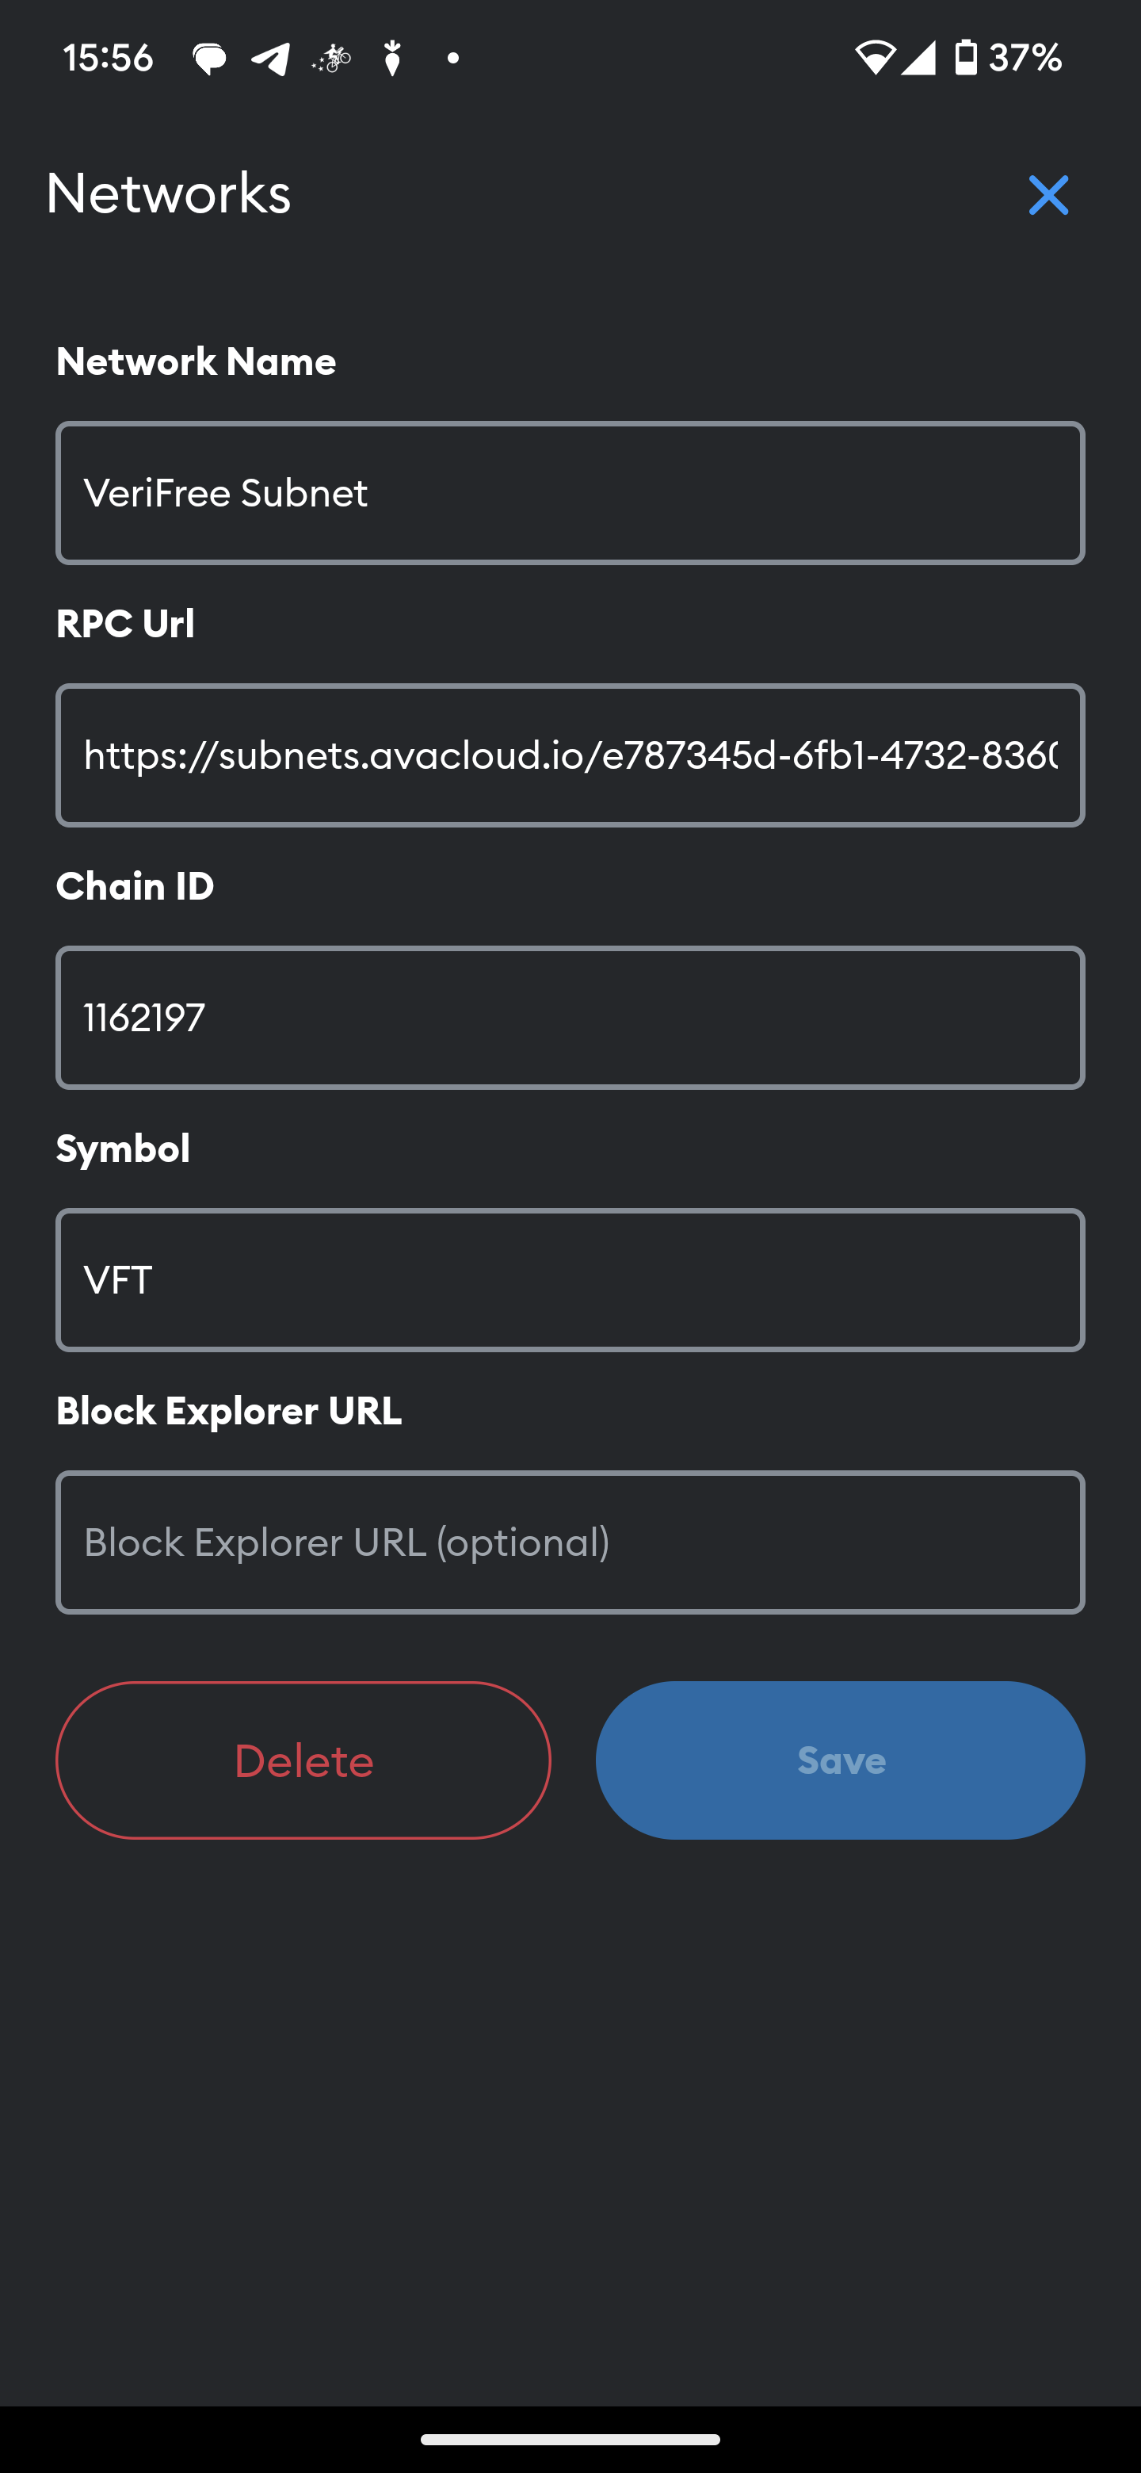Tap the battery icon showing 37%
This screenshot has width=1141, height=2473.
(965, 59)
